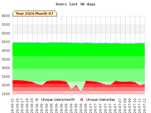Click the x-axis date label 26-06-19
151x113 pixels.
pyautogui.click(x=32, y=106)
